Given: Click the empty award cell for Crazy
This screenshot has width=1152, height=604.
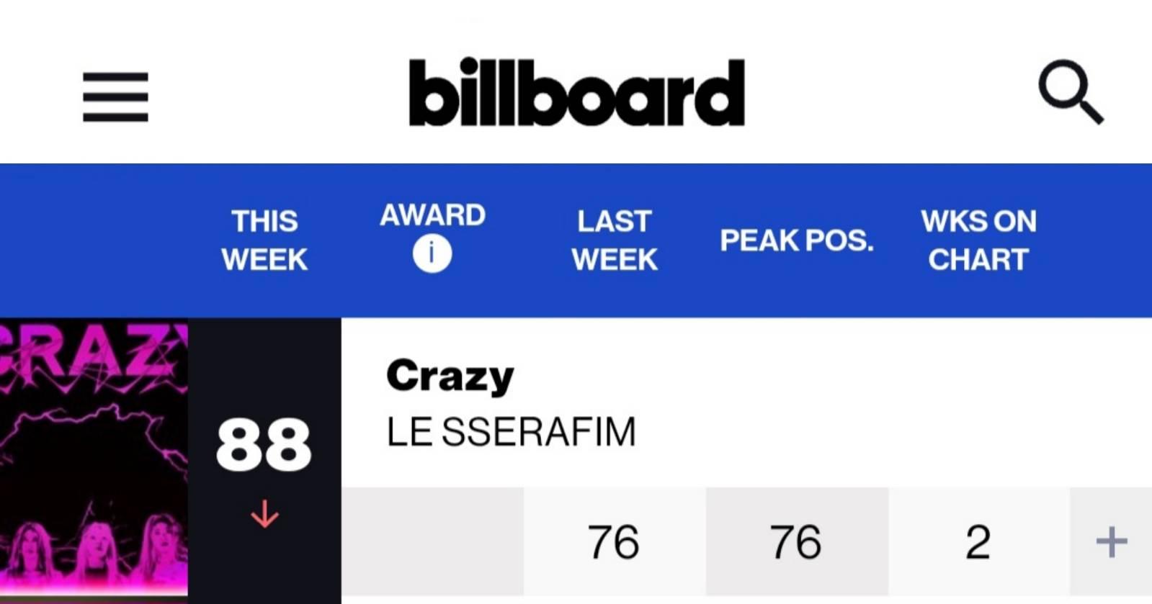Looking at the screenshot, I should [432, 541].
